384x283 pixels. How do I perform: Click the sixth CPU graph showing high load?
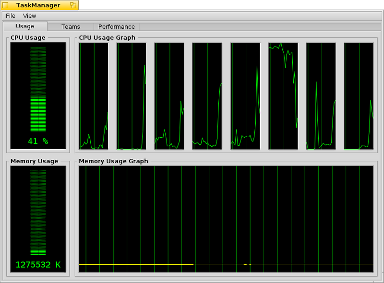pos(283,96)
